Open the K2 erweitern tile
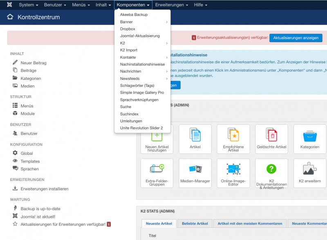Image resolution: width=327 pixels, height=240 pixels. (x=310, y=173)
